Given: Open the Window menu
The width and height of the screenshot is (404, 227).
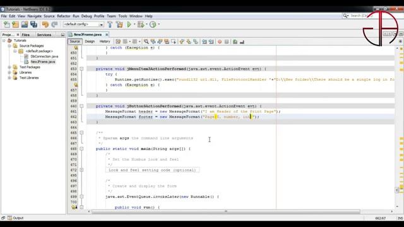Looking at the screenshot, I should pyautogui.click(x=136, y=16).
